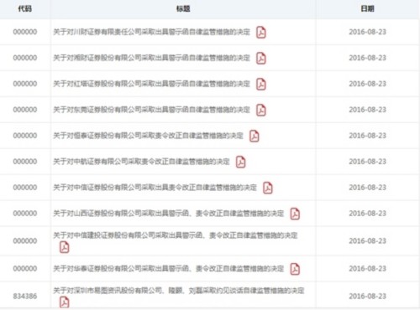Select the 2016-08-23 date in 东莞证券 row
The height and width of the screenshot is (310, 420).
(x=367, y=110)
